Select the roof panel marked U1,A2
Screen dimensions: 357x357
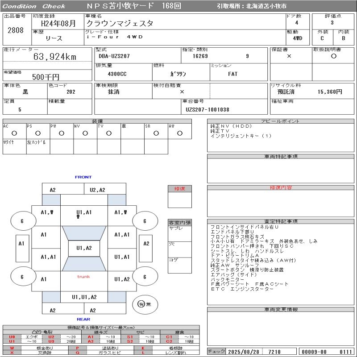click(84, 248)
